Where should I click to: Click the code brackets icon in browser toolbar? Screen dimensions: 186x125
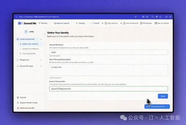166,17
